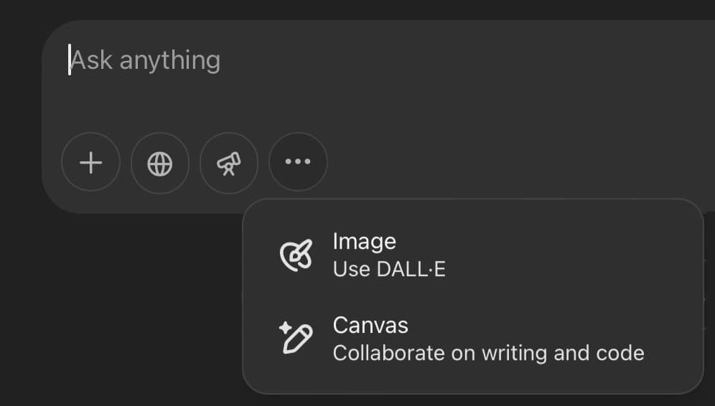Place cursor at the blinking text caret
This screenshot has height=406, width=715.
70,60
